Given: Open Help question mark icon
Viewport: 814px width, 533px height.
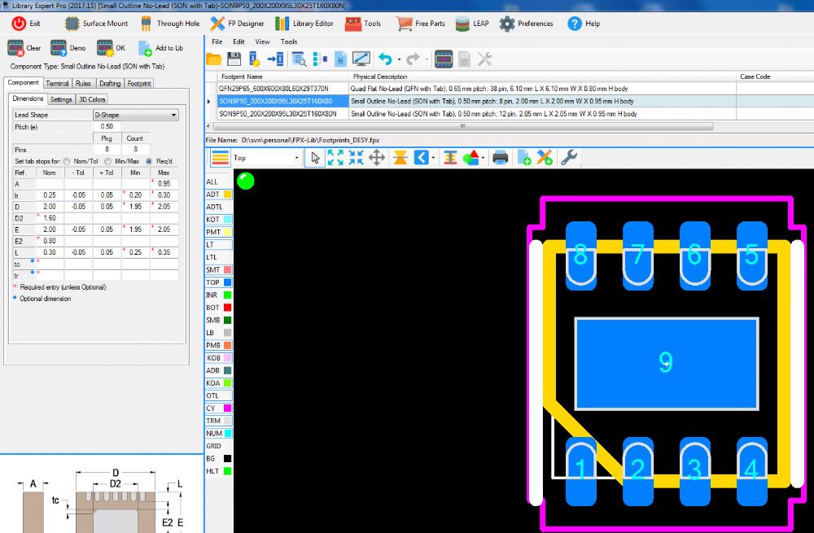Looking at the screenshot, I should click(575, 24).
